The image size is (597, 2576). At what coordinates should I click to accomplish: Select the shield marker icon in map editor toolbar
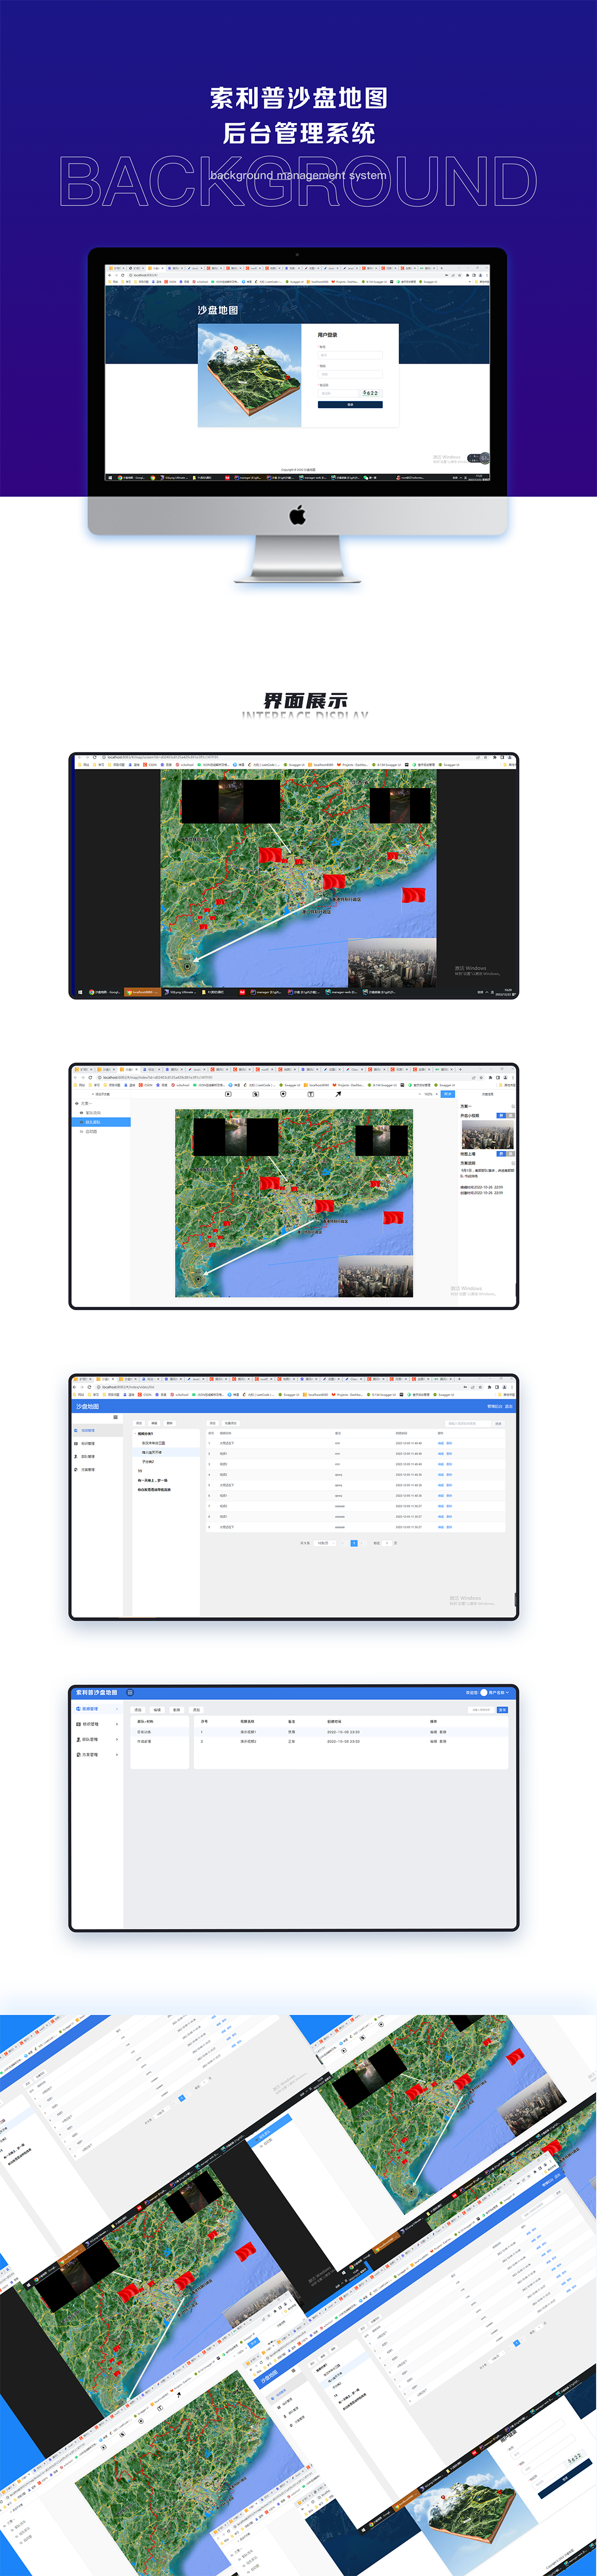[x=283, y=1094]
